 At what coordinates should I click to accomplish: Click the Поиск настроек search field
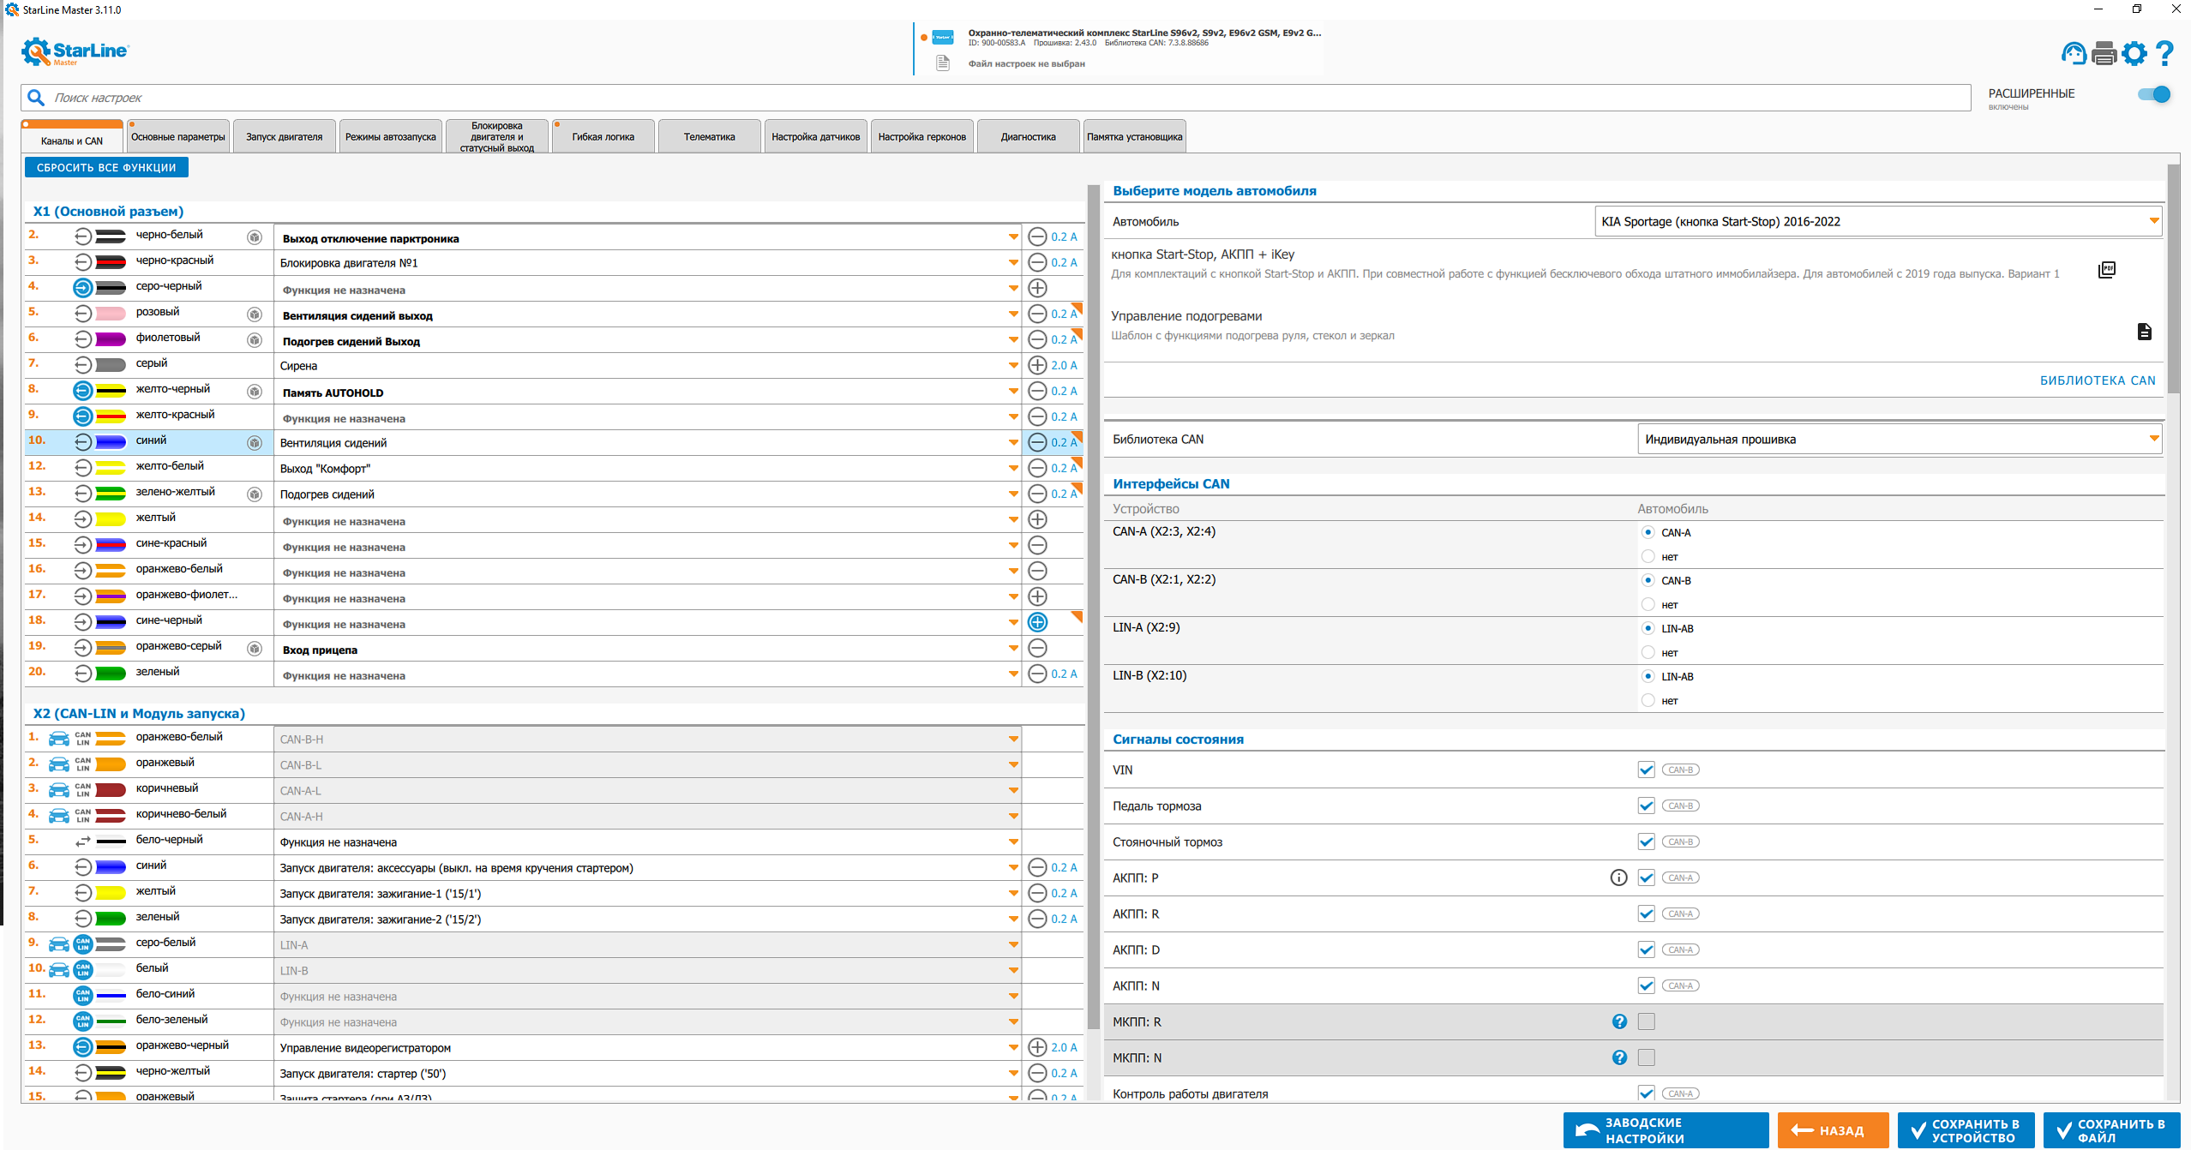click(994, 98)
